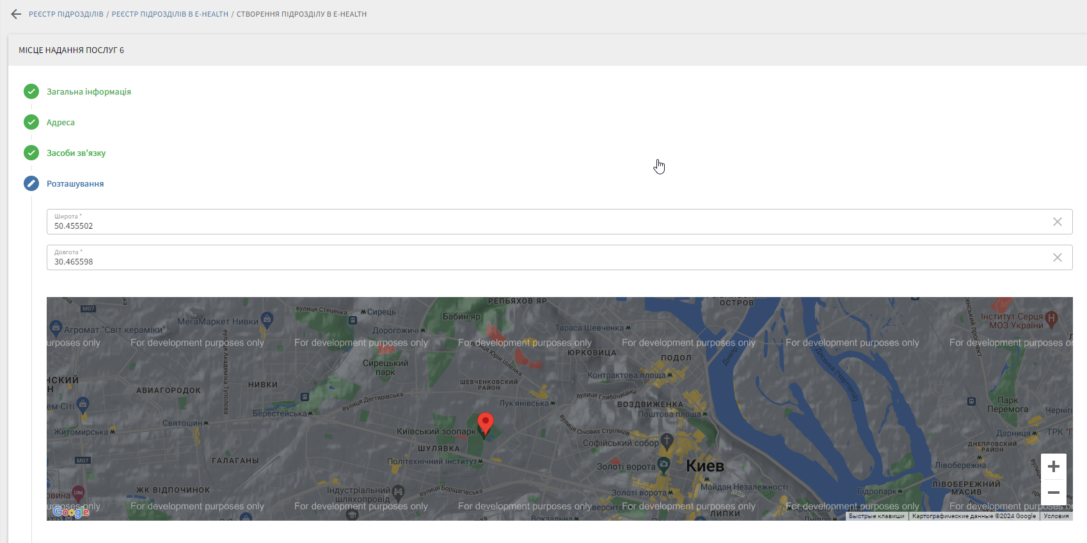
Task: Clear the Довгота longitude field
Action: point(1057,257)
